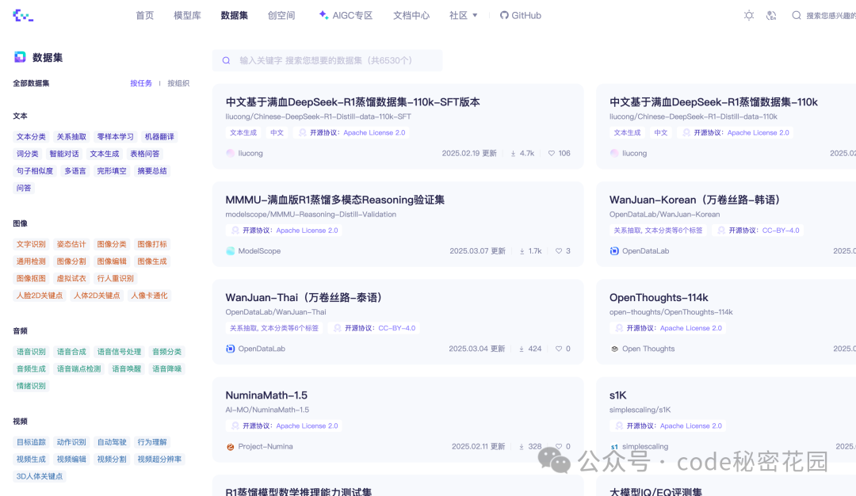This screenshot has height=496, width=856.
Task: Open WanJuan-Korean dataset title
Action: [x=694, y=200]
